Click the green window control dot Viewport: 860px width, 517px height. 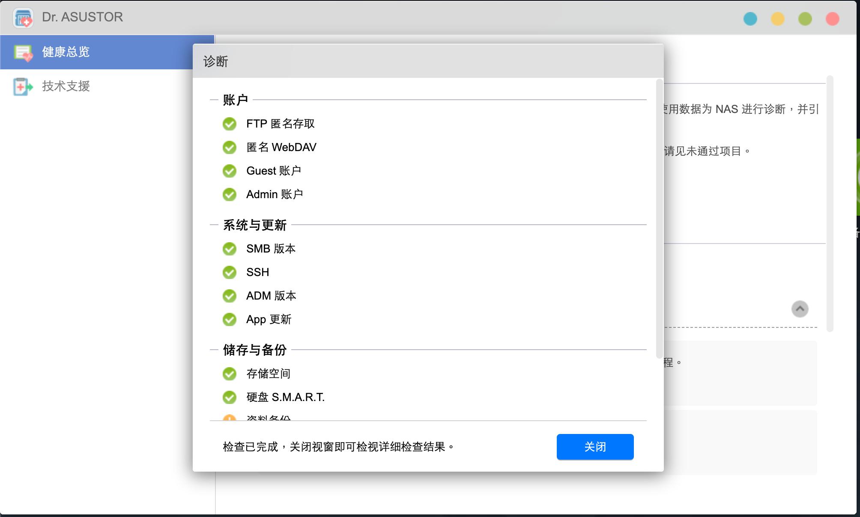click(805, 19)
